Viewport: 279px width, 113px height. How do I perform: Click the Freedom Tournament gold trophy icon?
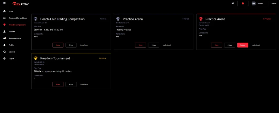36,58
